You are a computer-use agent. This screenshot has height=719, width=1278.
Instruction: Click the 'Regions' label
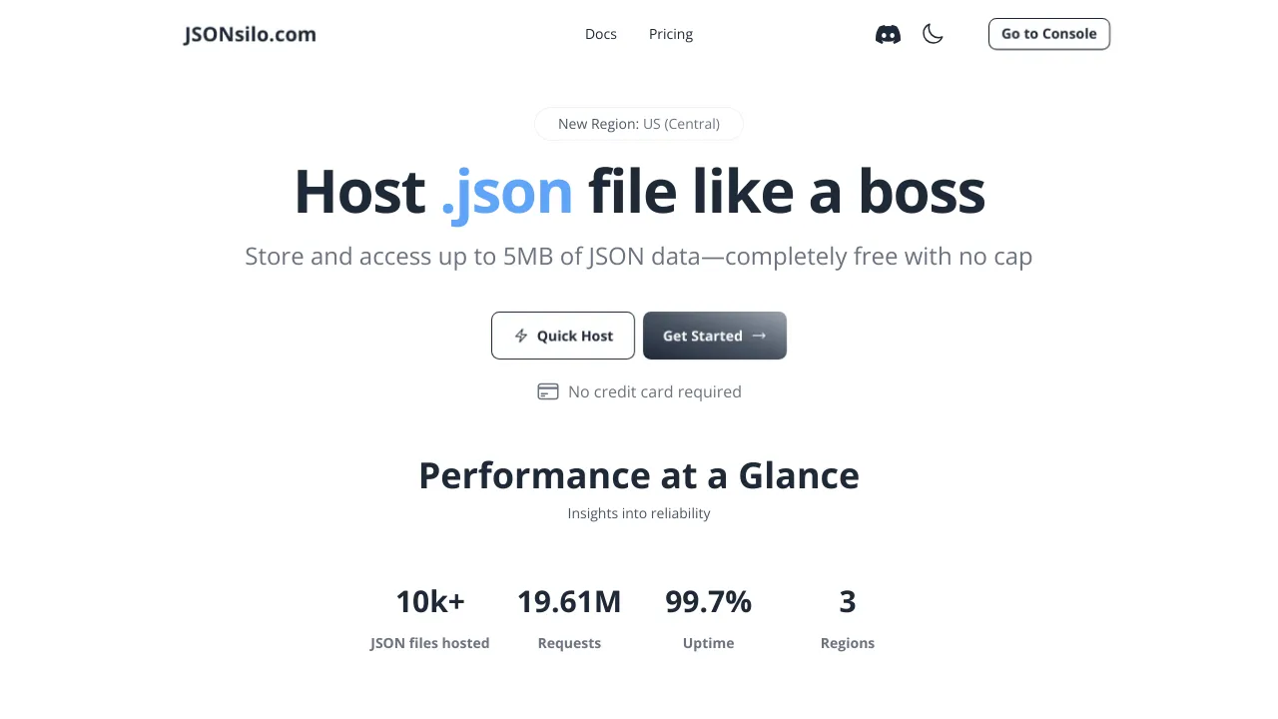click(848, 643)
